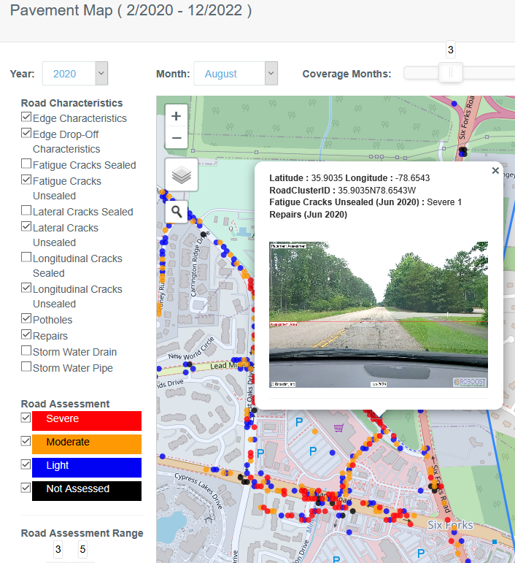Toggle the Edge Characteristics checkbox
The image size is (515, 563).
26,117
